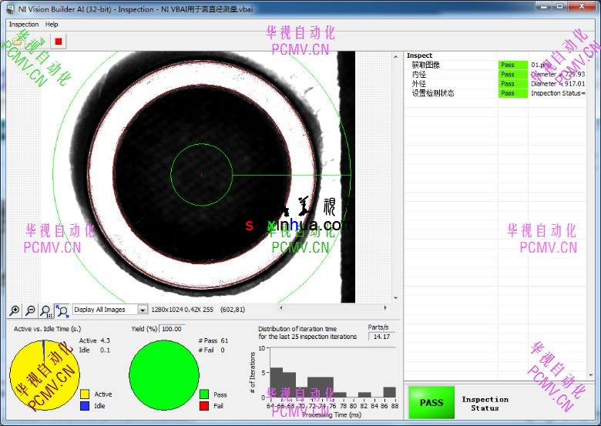Select the 获取图像 inspection step row
Viewport: 601px width, 426px height.
tap(495, 65)
